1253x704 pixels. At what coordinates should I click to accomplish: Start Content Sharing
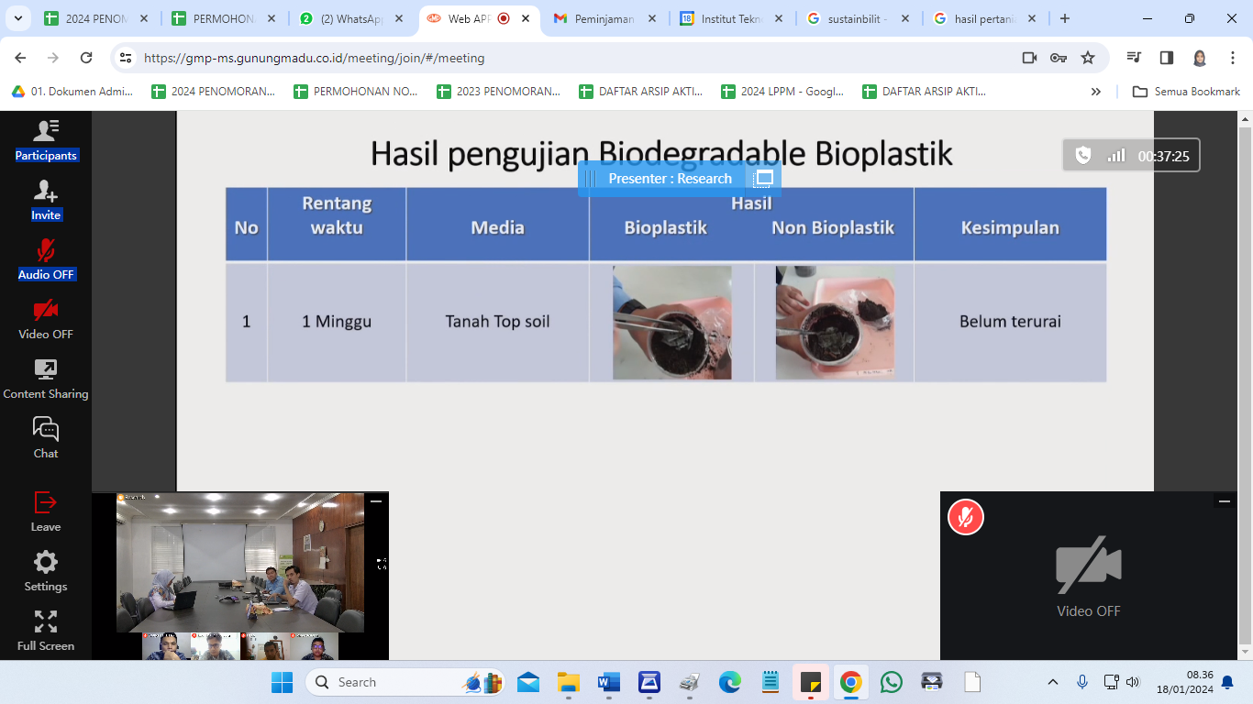[46, 379]
